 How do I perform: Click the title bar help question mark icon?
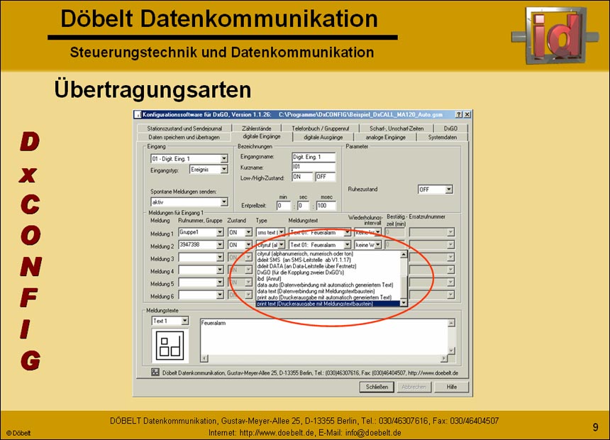[x=459, y=114]
